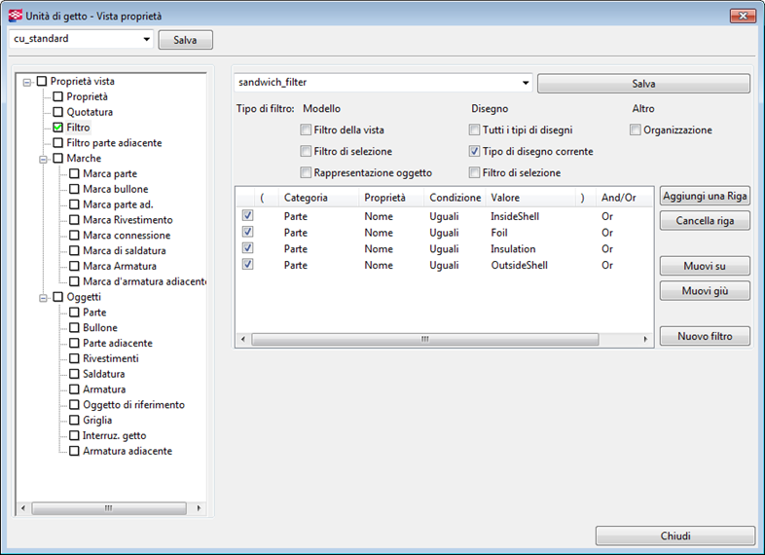Collapse the Marche tree node
Screen dimensions: 765x555
[x=44, y=159]
